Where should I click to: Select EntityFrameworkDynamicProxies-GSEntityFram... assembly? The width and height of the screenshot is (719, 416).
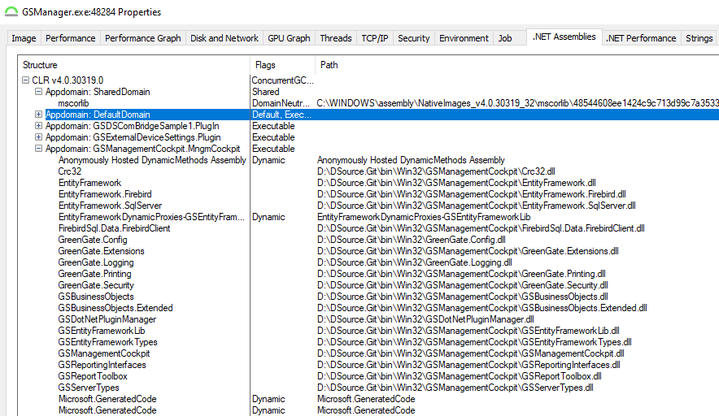152,217
